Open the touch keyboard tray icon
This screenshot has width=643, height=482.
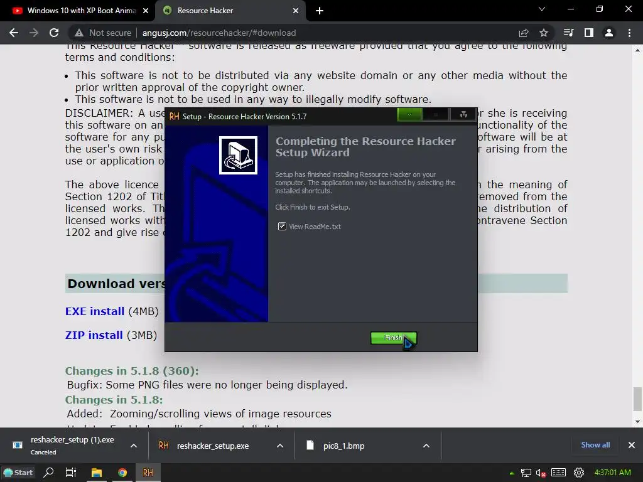click(x=558, y=473)
